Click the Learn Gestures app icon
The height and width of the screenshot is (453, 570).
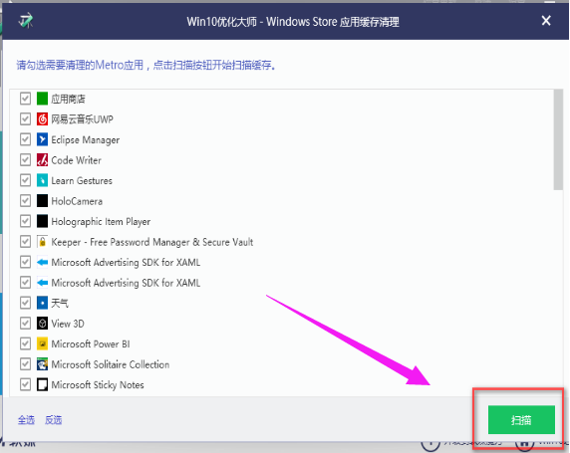click(42, 180)
